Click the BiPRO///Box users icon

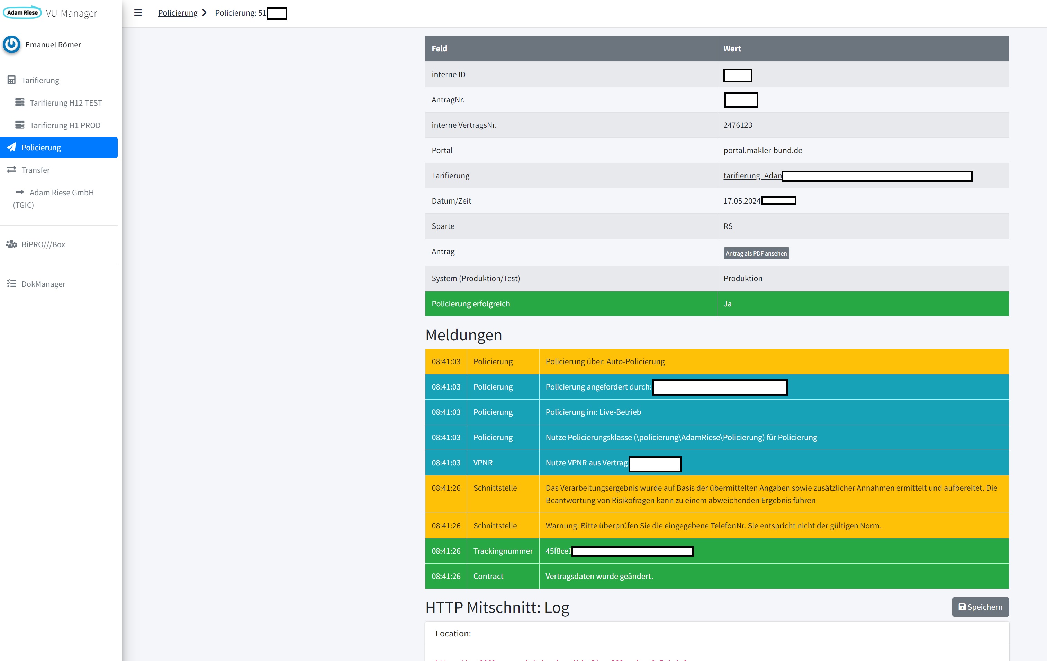(x=12, y=244)
